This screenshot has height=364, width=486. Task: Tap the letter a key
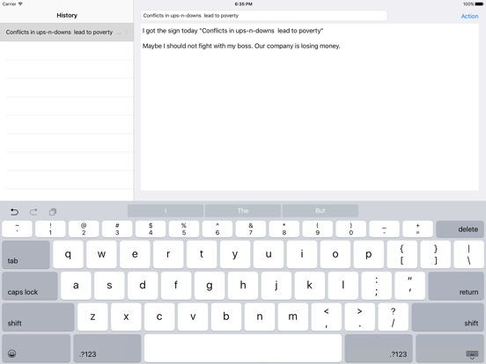[x=76, y=286]
